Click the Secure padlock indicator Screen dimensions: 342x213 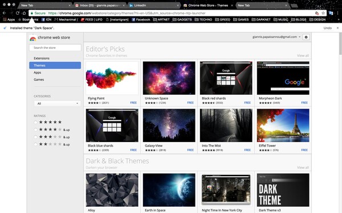click(x=38, y=13)
